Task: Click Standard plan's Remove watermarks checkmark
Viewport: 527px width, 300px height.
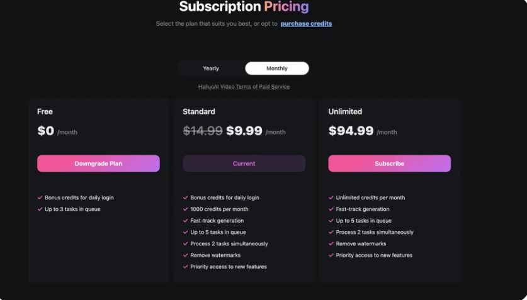Action: point(186,255)
